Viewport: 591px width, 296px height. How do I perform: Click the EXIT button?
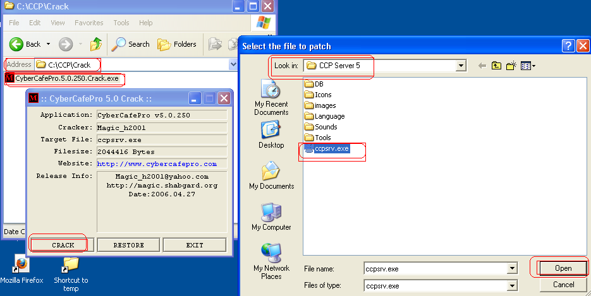point(195,245)
